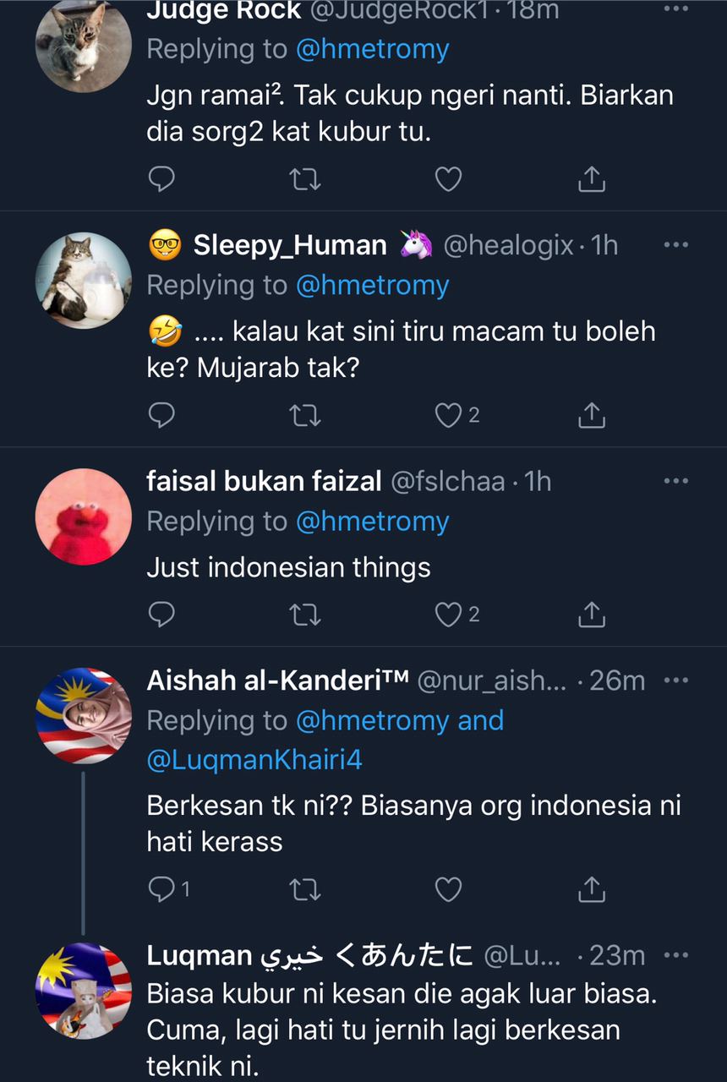727x1082 pixels.
Task: Retweet Aishah al-Kanderi's tweet
Action: [304, 888]
